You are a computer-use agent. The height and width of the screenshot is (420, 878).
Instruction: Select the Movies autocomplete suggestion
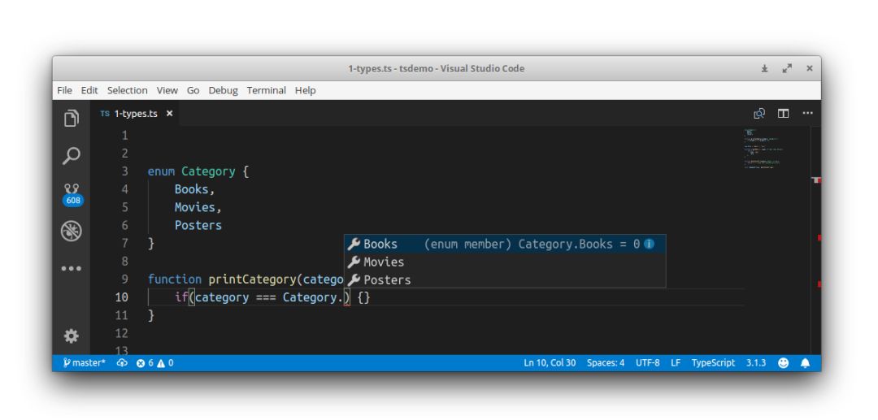pyautogui.click(x=383, y=262)
